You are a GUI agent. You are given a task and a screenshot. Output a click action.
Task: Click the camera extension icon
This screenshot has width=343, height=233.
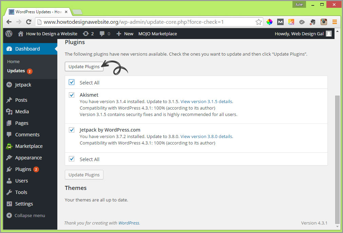tap(324, 22)
